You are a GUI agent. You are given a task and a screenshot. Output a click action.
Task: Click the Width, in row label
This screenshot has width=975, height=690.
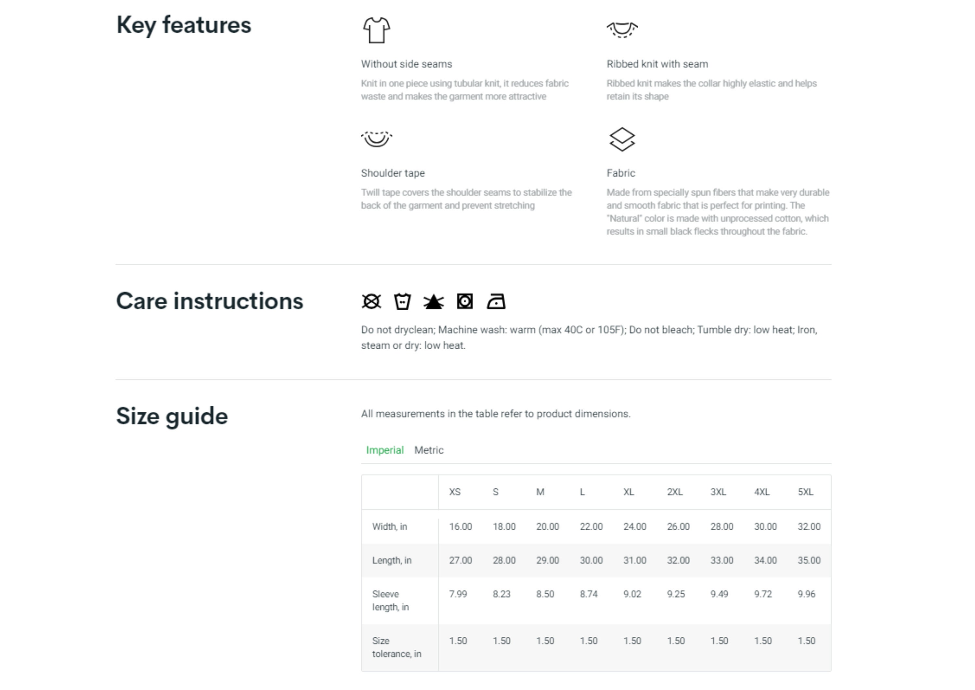pos(390,526)
